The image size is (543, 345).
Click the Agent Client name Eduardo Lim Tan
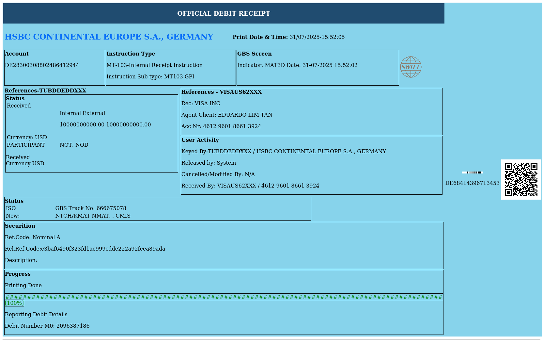(x=245, y=115)
